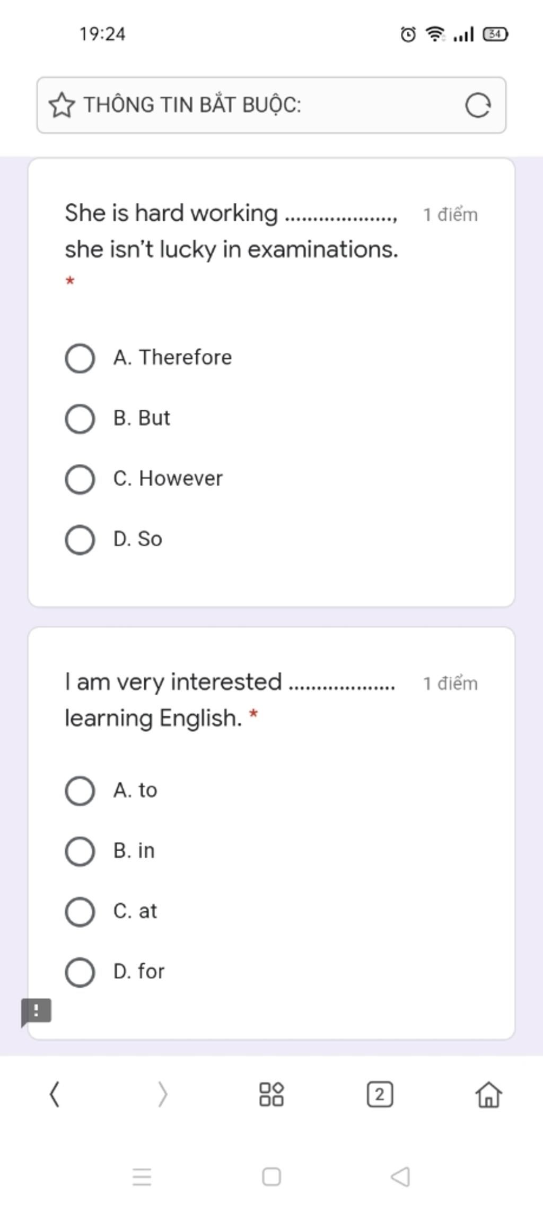This screenshot has height=1210, width=543.
Task: Go back with browser back arrow
Action: tap(54, 1094)
